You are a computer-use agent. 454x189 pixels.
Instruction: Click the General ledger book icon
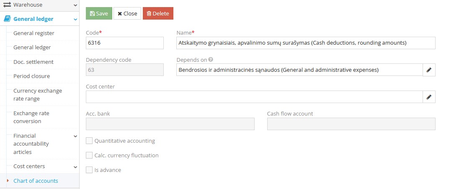pos(7,19)
